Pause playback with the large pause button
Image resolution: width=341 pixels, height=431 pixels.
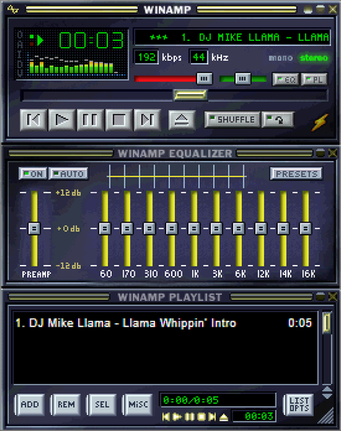tap(90, 120)
